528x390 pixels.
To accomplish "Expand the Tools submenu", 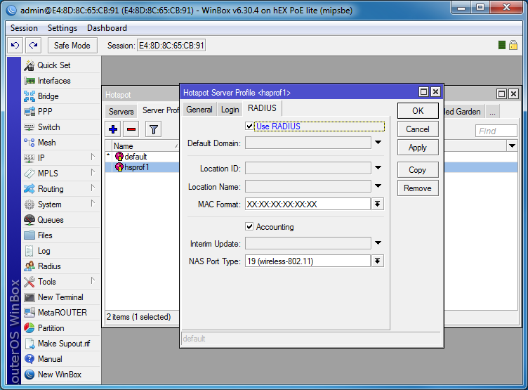I will point(93,281).
